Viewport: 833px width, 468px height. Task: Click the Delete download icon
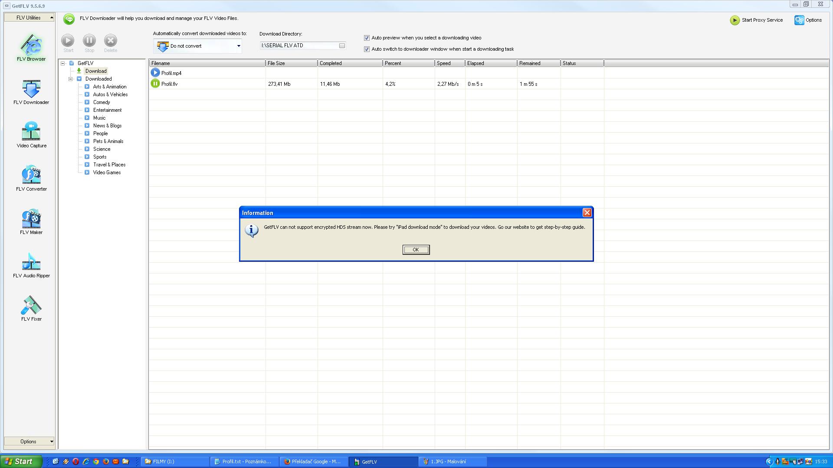[x=111, y=41]
